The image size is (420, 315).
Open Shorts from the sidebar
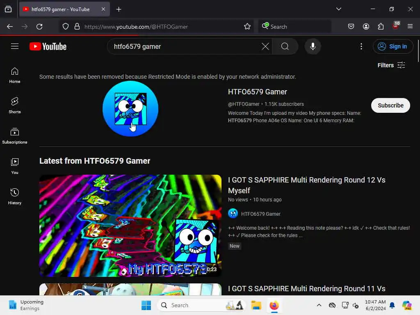click(15, 105)
